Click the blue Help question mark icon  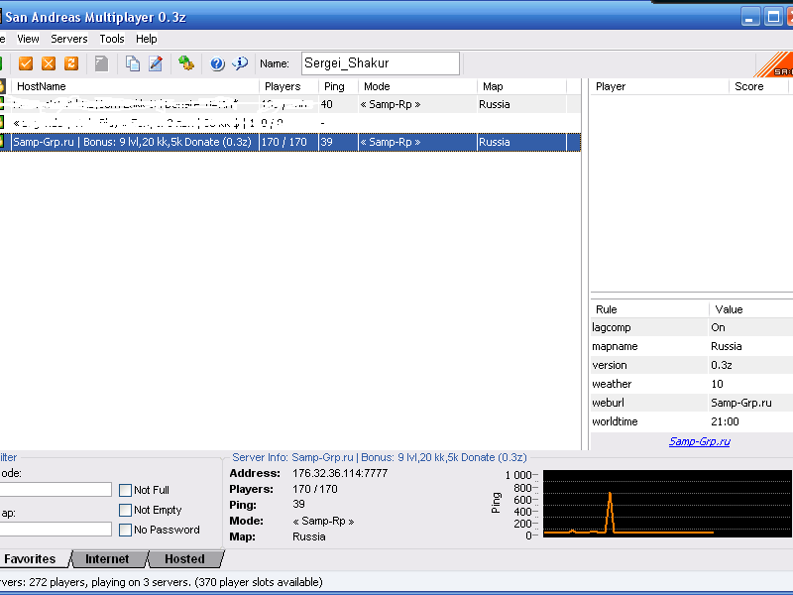(217, 63)
